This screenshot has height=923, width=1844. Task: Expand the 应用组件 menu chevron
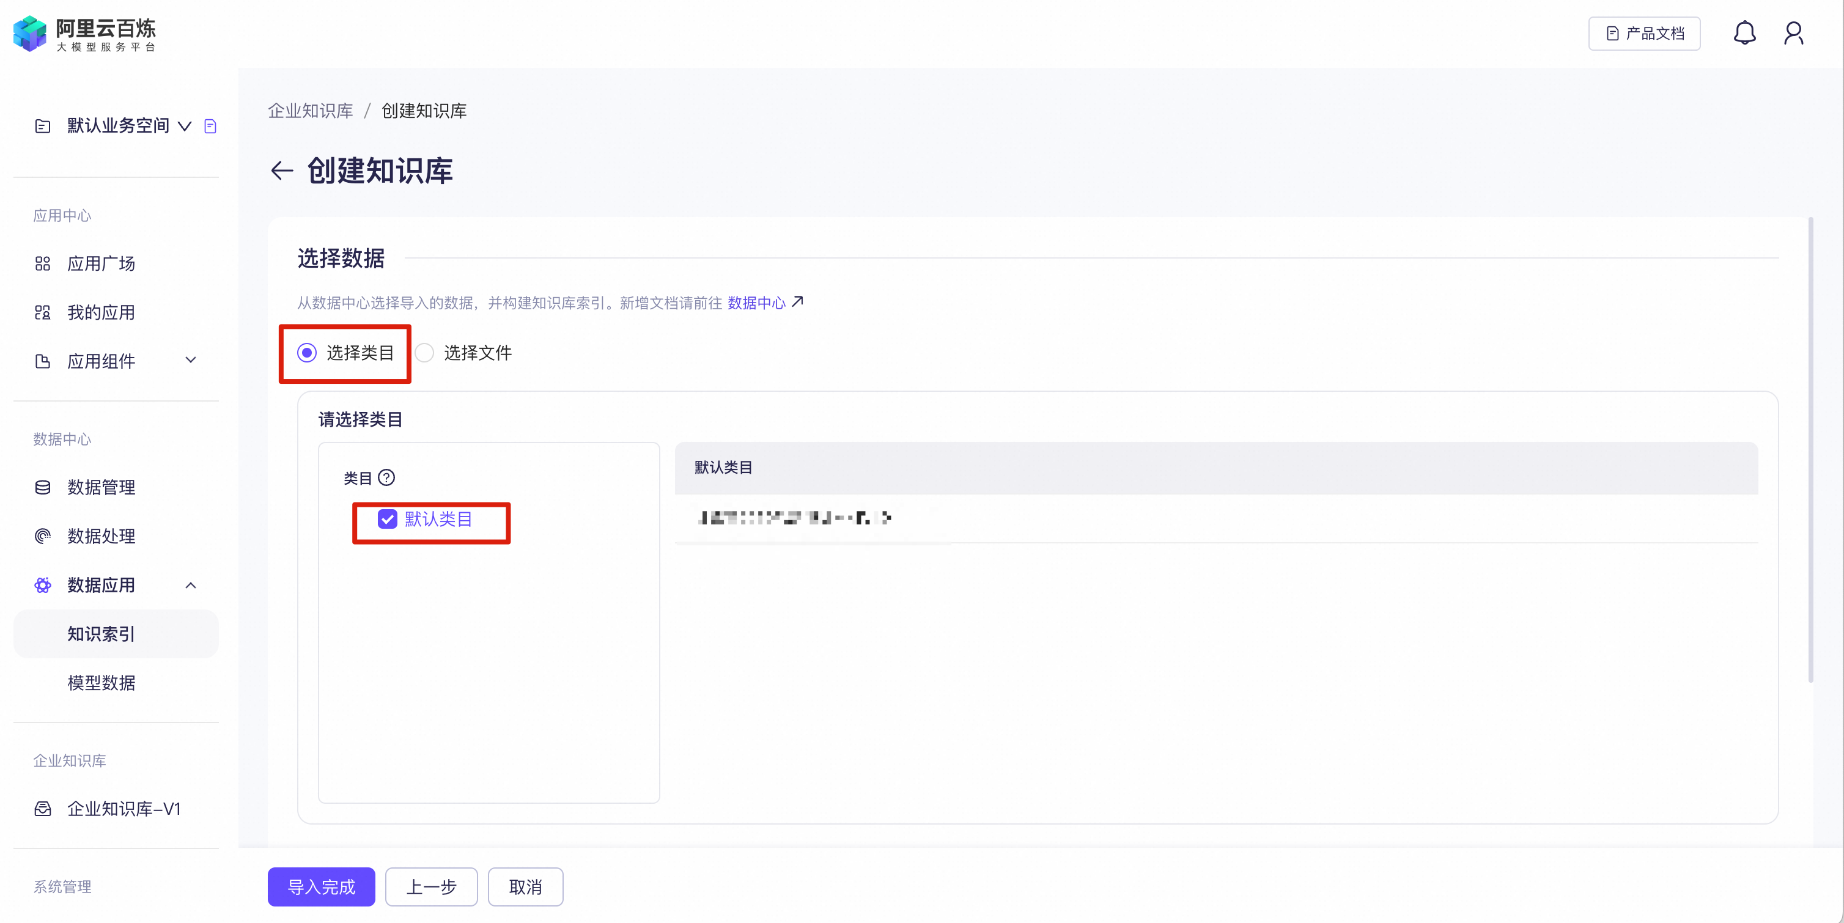coord(191,360)
